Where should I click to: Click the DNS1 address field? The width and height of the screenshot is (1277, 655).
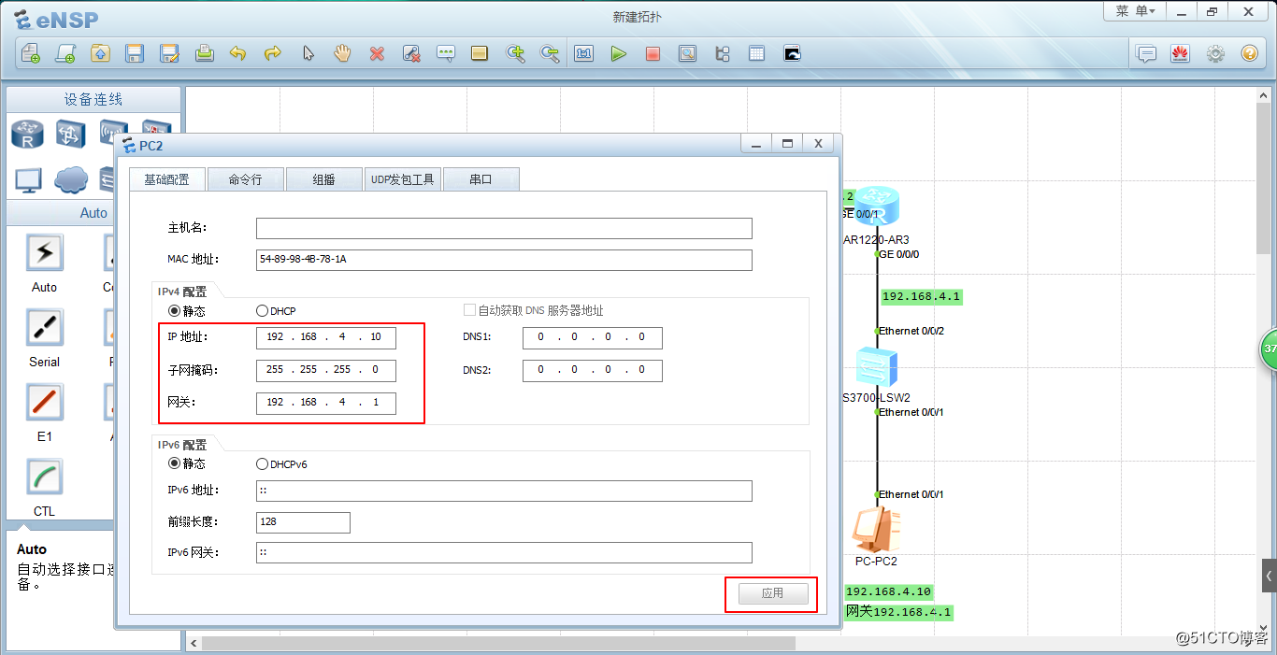(593, 337)
